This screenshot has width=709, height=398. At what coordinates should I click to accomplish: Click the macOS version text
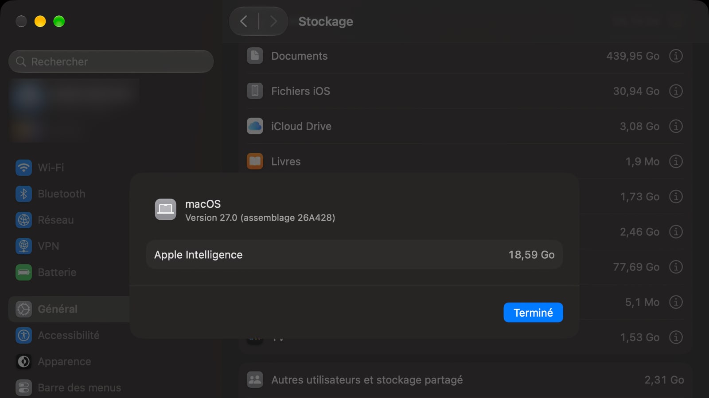(x=260, y=218)
